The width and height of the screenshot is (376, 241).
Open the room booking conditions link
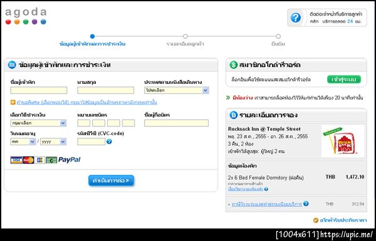[x=246, y=189]
